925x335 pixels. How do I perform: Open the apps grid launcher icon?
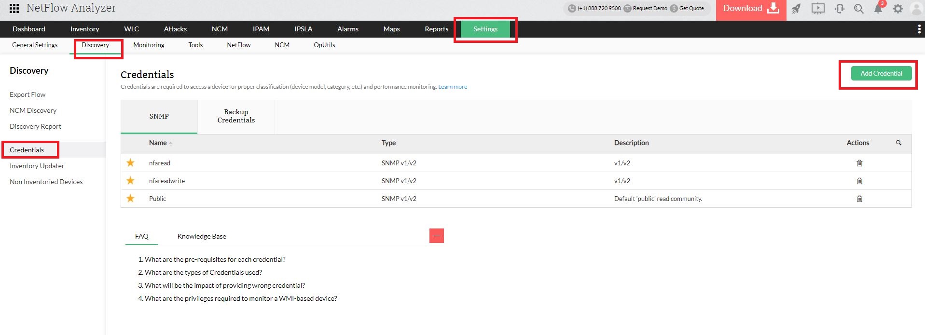(14, 8)
